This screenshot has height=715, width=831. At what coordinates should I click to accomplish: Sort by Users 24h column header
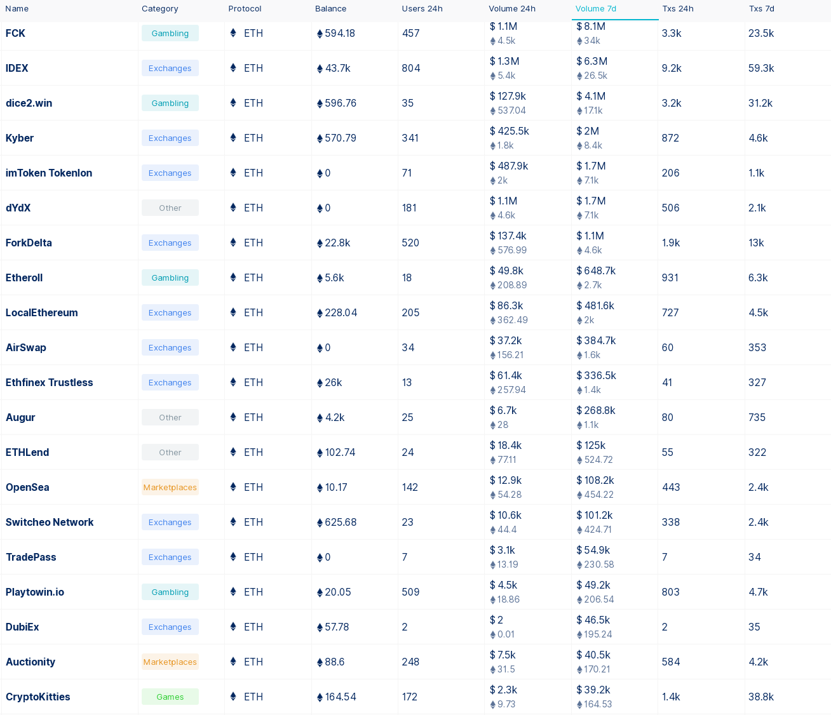[x=422, y=9]
